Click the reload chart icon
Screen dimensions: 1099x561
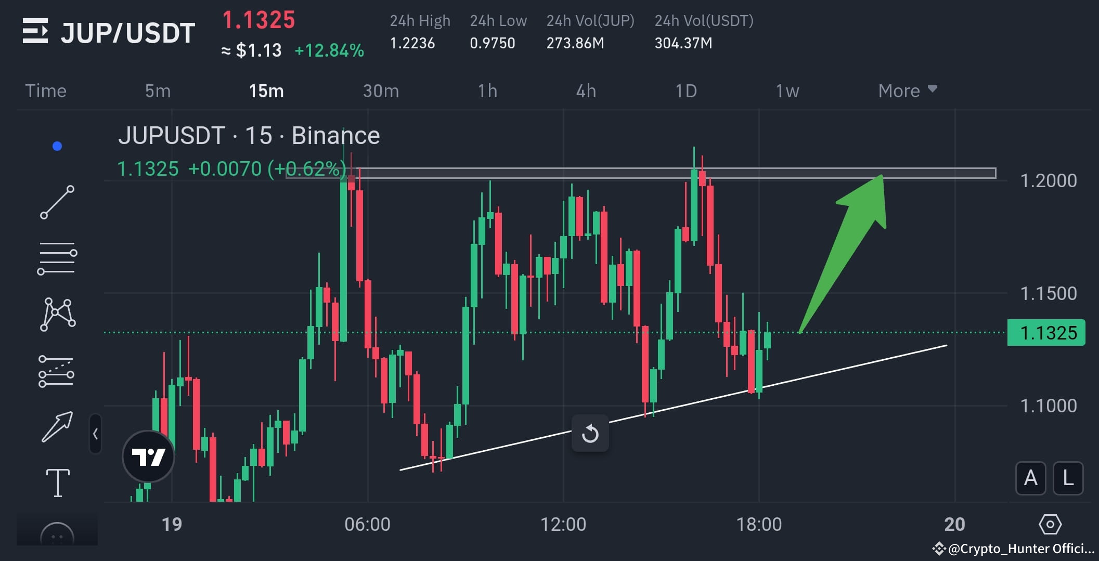[x=590, y=433]
